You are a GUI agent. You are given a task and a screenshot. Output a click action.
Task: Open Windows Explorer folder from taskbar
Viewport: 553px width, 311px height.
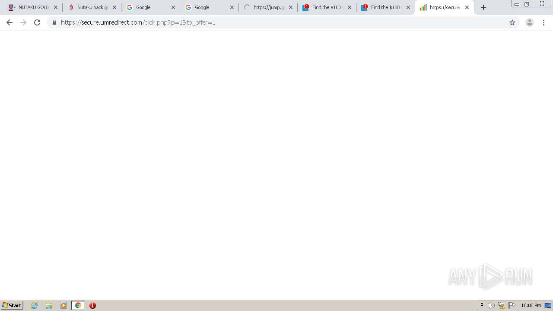point(49,305)
